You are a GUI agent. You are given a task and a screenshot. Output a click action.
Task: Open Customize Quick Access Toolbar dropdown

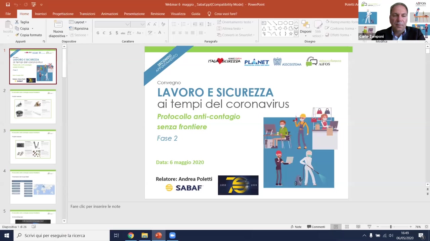(41, 5)
